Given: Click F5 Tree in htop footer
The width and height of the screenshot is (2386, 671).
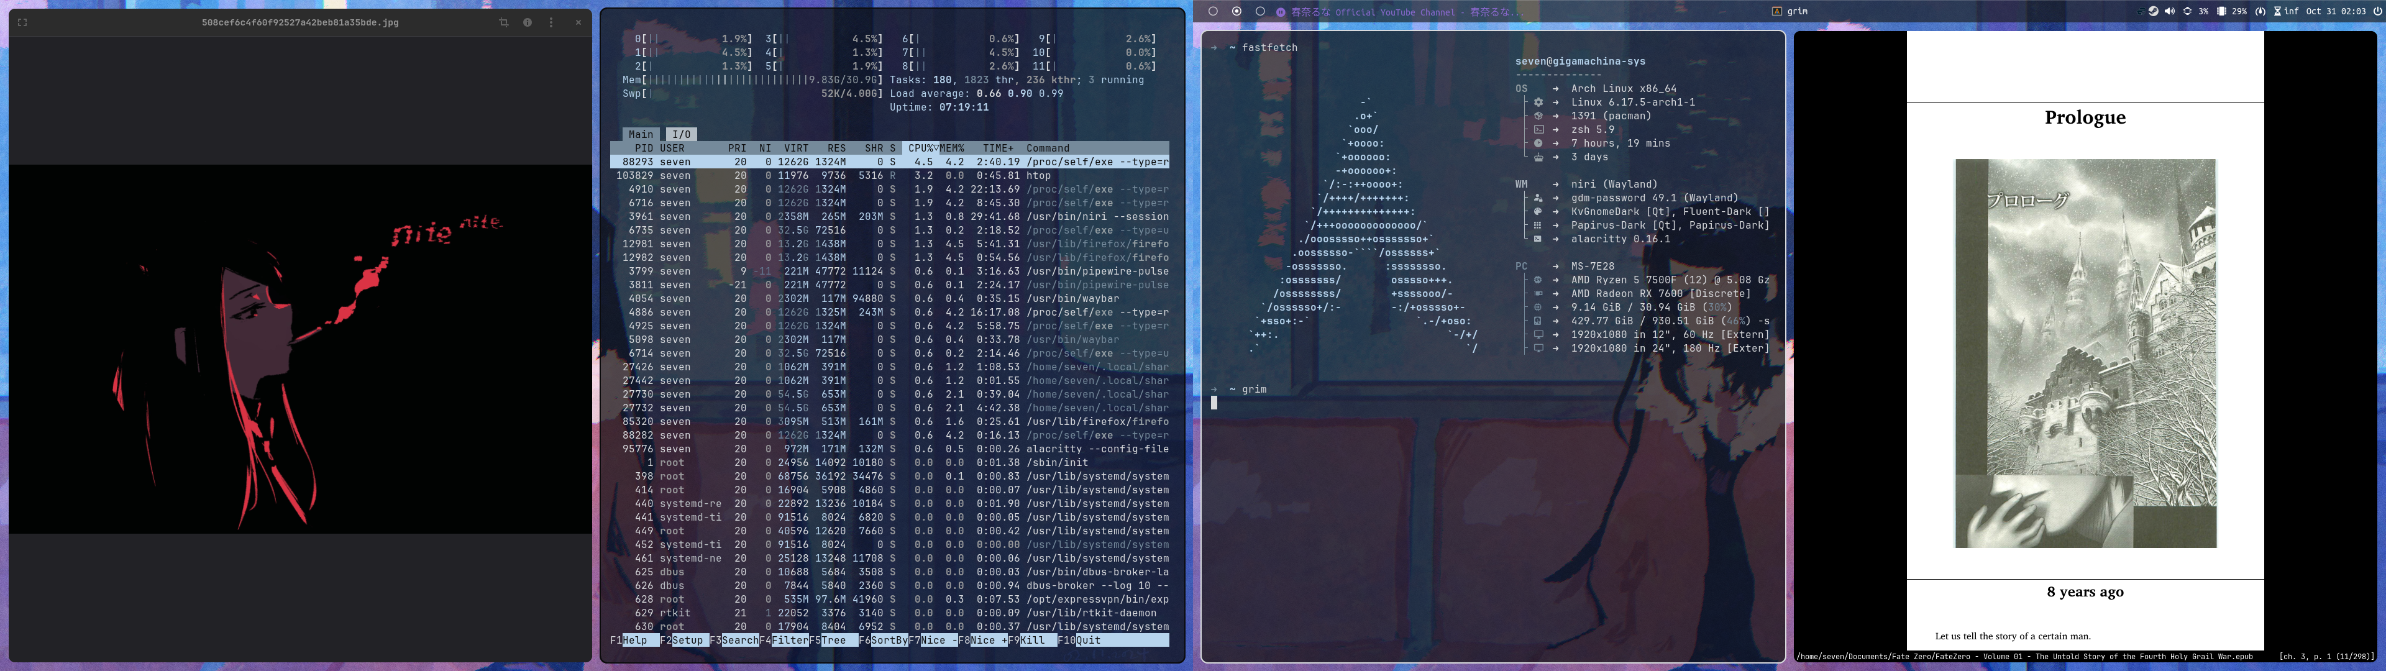Looking at the screenshot, I should pyautogui.click(x=833, y=641).
